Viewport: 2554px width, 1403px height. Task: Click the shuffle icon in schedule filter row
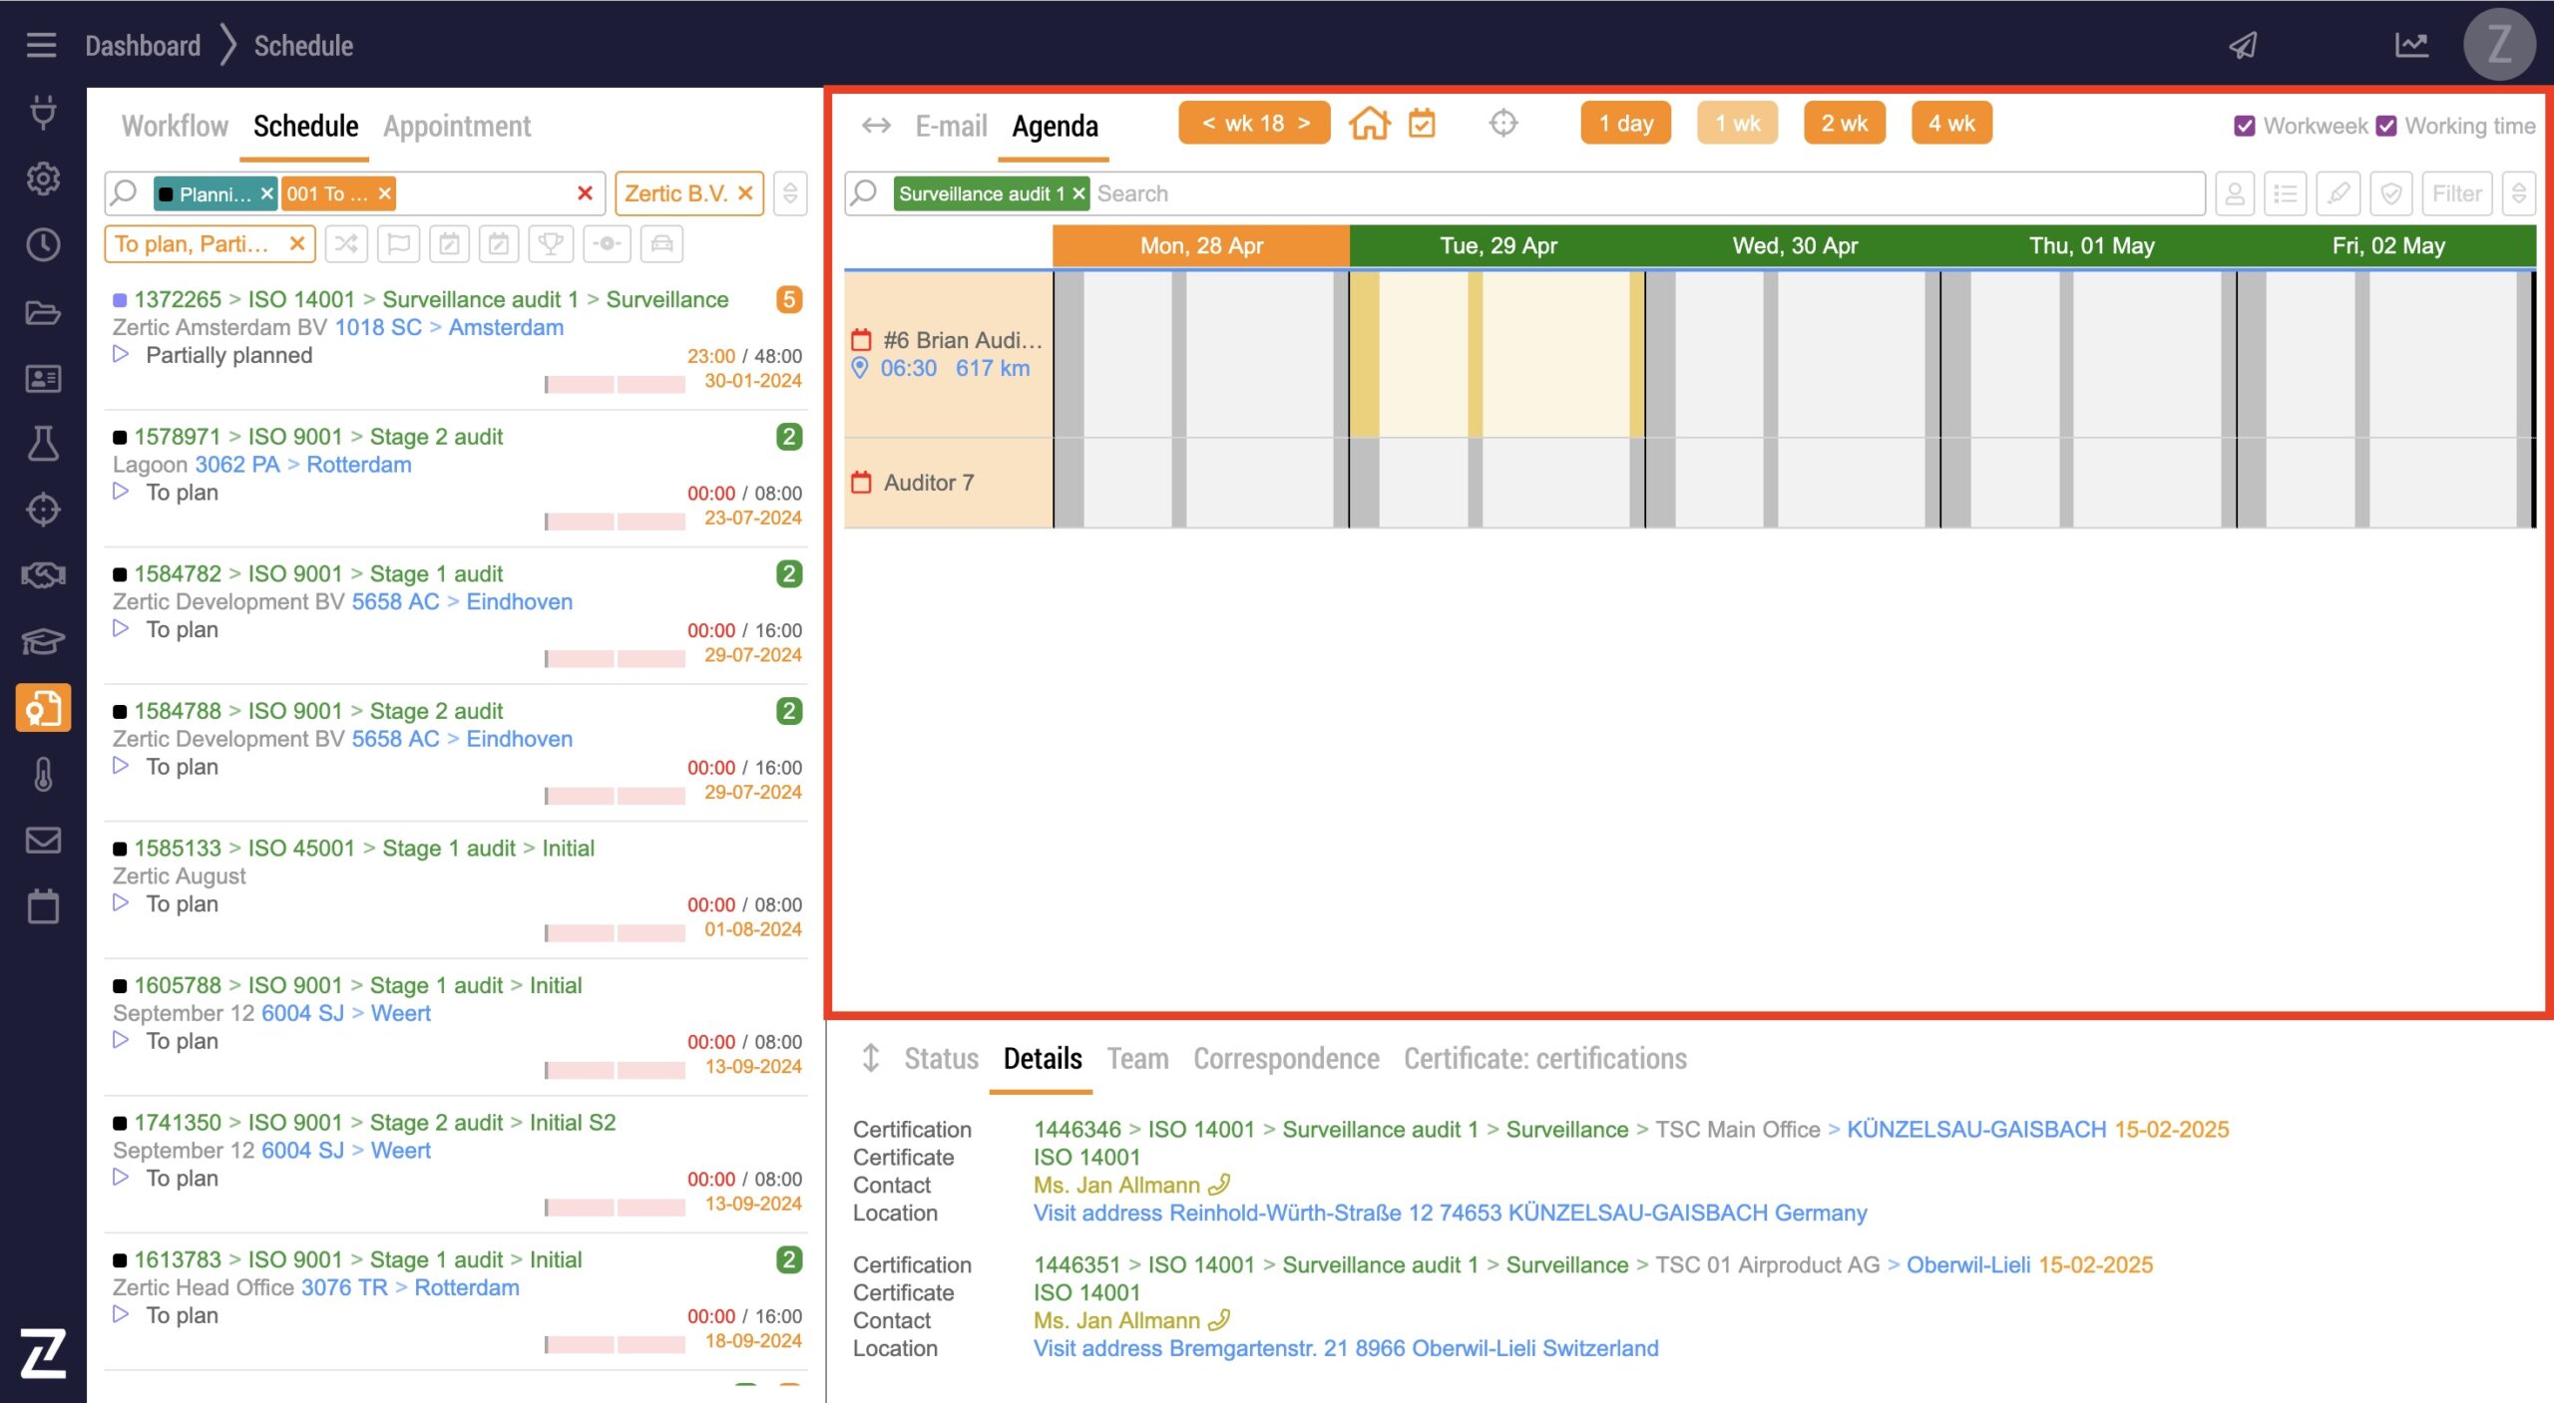point(346,244)
